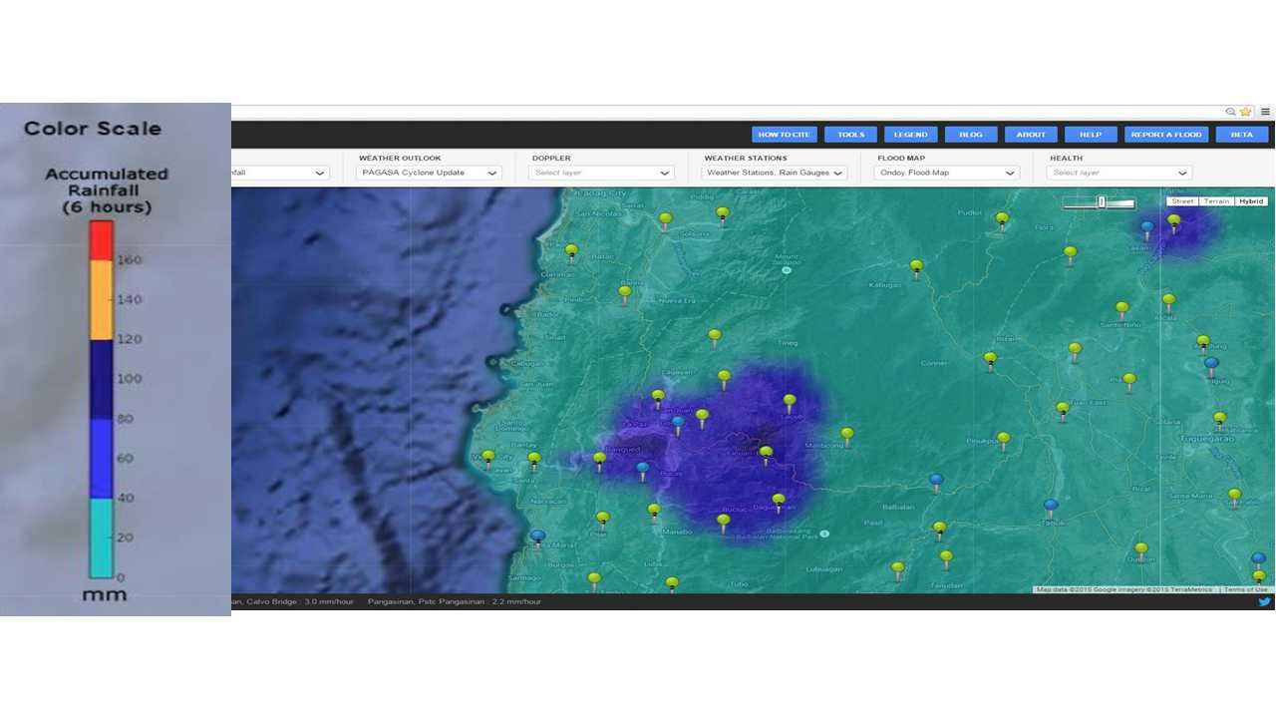Switch map view to Terrain
1276x718 pixels.
coord(1216,201)
